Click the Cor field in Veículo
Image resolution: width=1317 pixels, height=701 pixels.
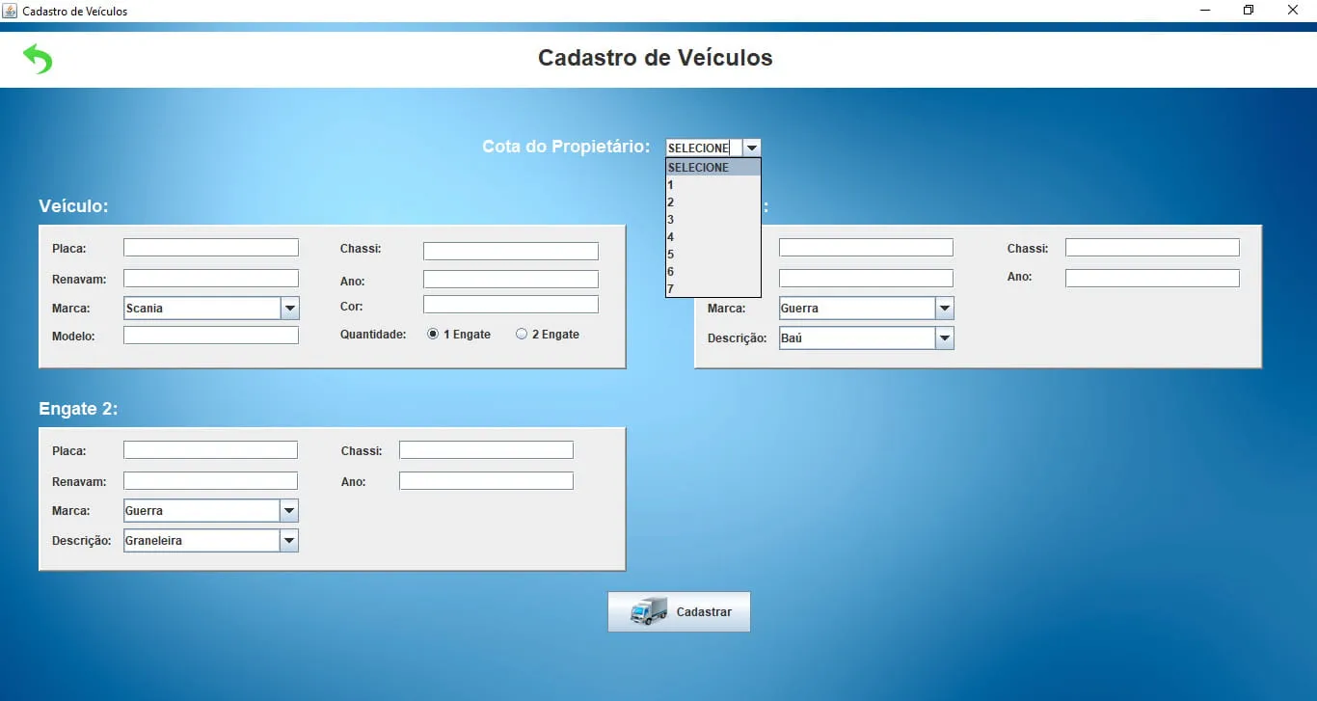tap(511, 305)
